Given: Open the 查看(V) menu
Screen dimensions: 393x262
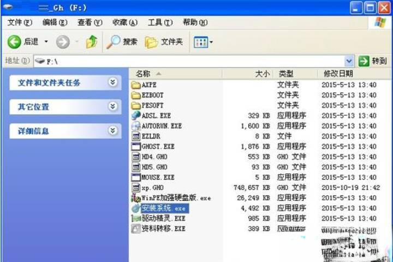Looking at the screenshot, I should tap(90, 22).
